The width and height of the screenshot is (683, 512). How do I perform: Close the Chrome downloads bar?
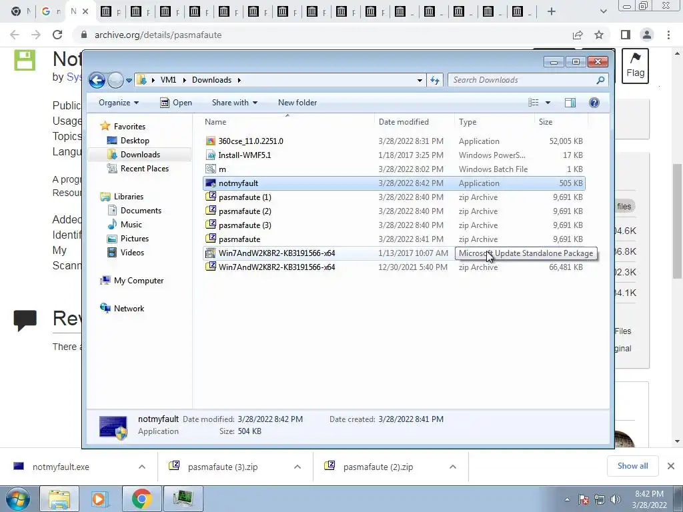click(x=671, y=466)
